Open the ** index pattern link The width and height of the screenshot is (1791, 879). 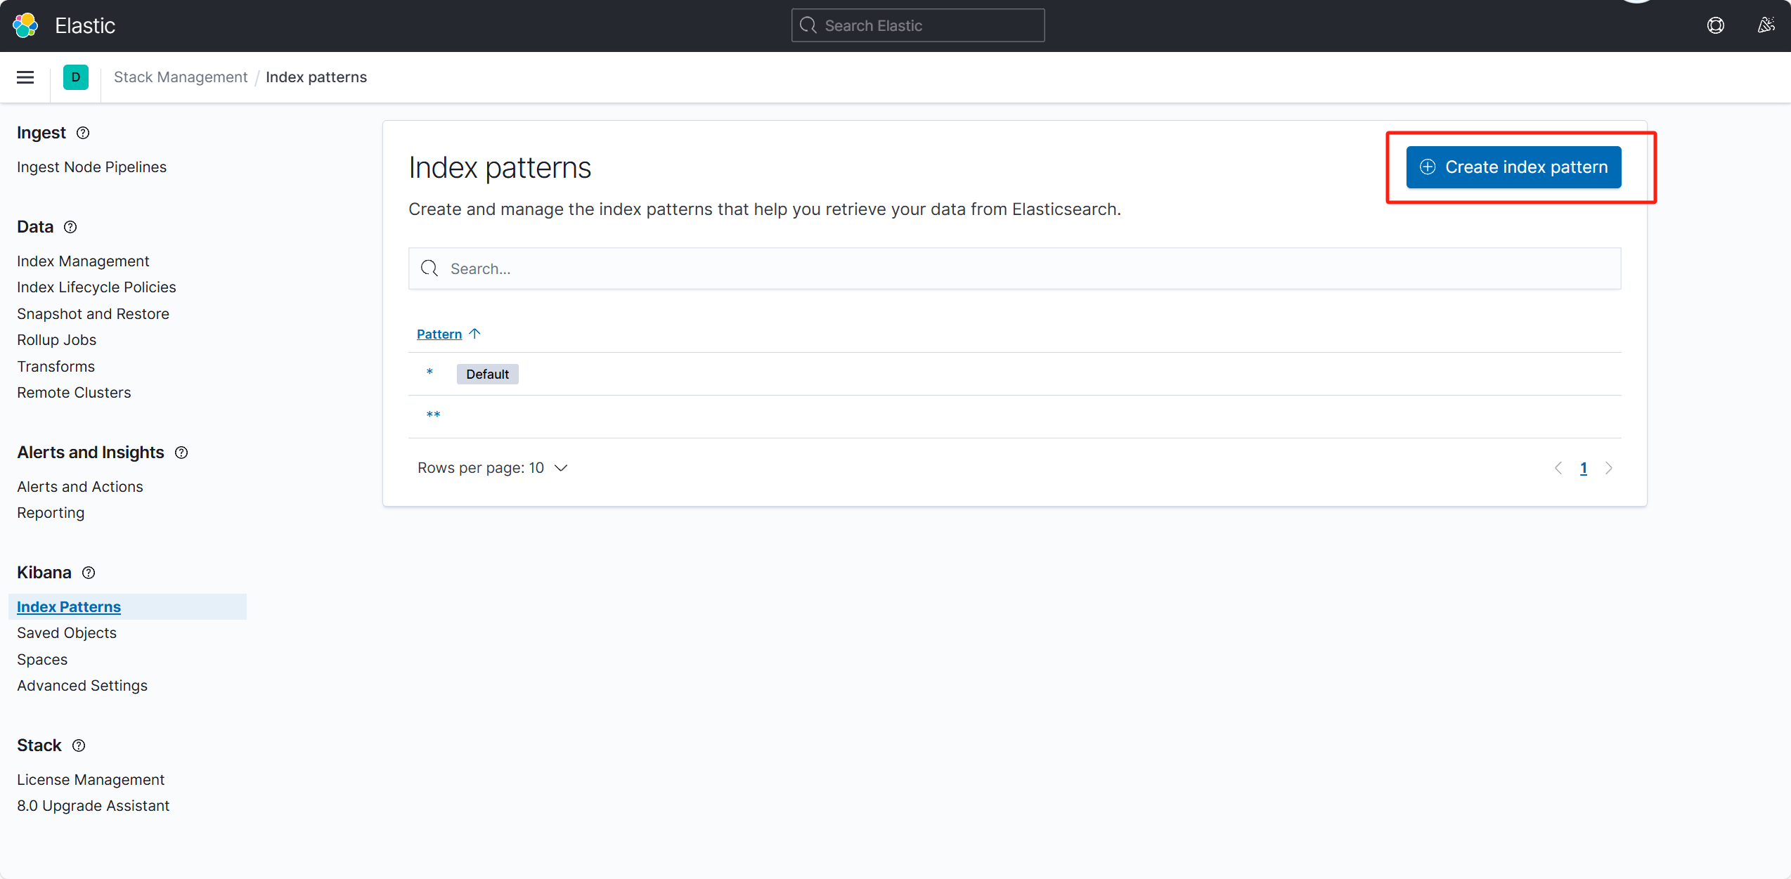tap(433, 416)
